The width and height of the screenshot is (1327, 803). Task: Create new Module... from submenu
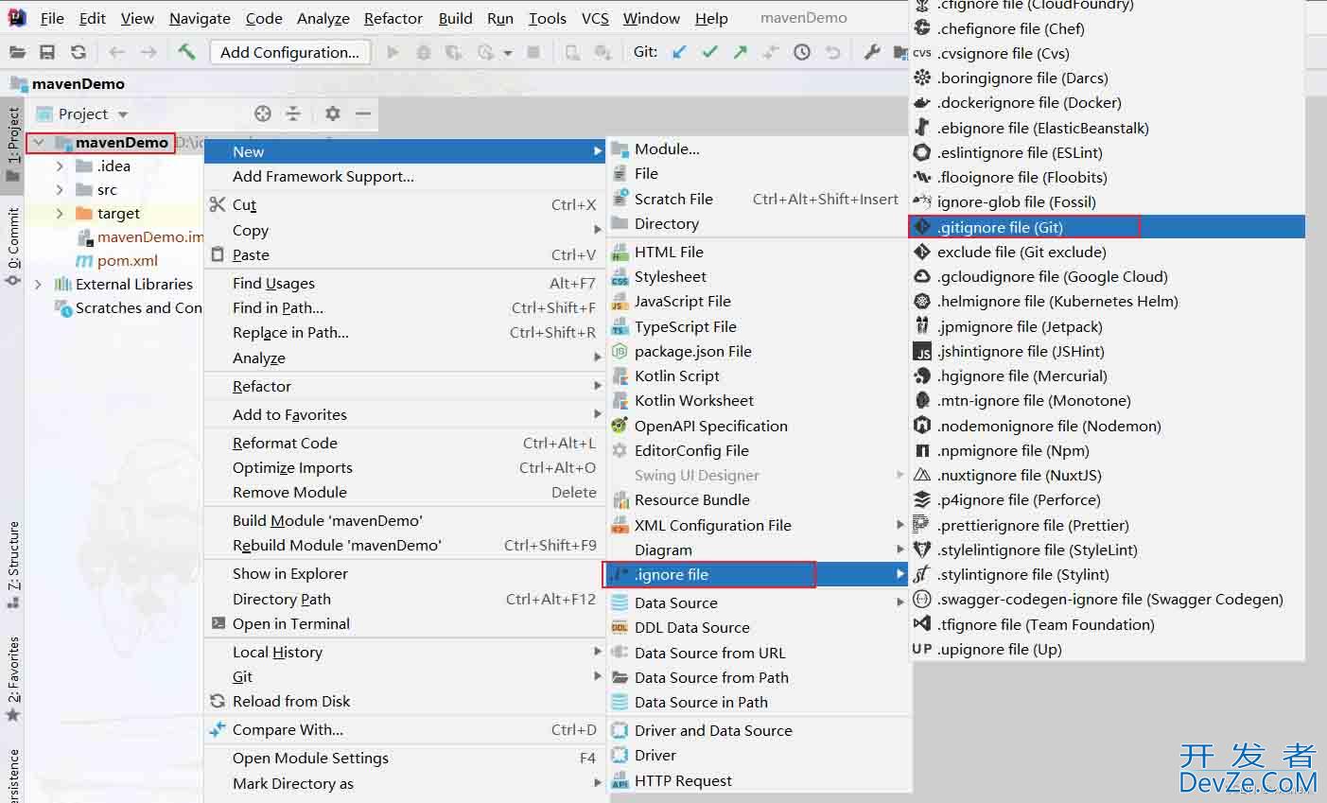coord(757,148)
